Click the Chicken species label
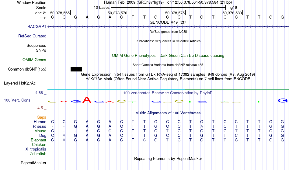289x170 pixels. (x=39, y=144)
